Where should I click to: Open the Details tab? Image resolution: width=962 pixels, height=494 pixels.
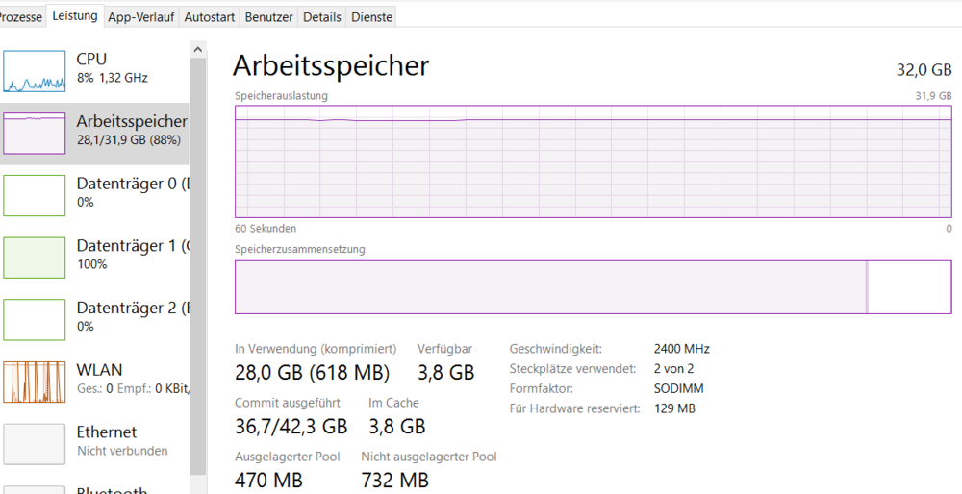pyautogui.click(x=322, y=17)
